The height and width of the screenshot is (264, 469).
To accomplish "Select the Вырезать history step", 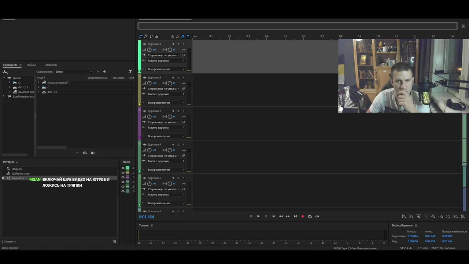I will [x=59, y=178].
